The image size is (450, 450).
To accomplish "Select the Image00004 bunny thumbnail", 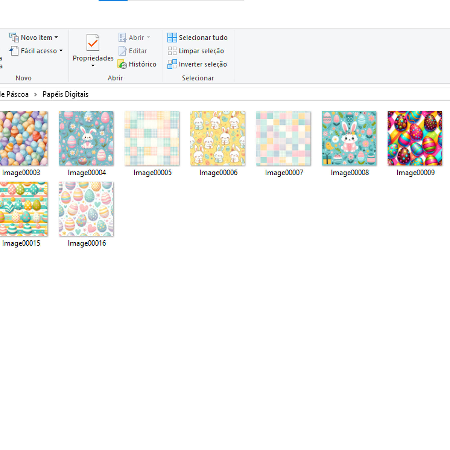I will 86,138.
